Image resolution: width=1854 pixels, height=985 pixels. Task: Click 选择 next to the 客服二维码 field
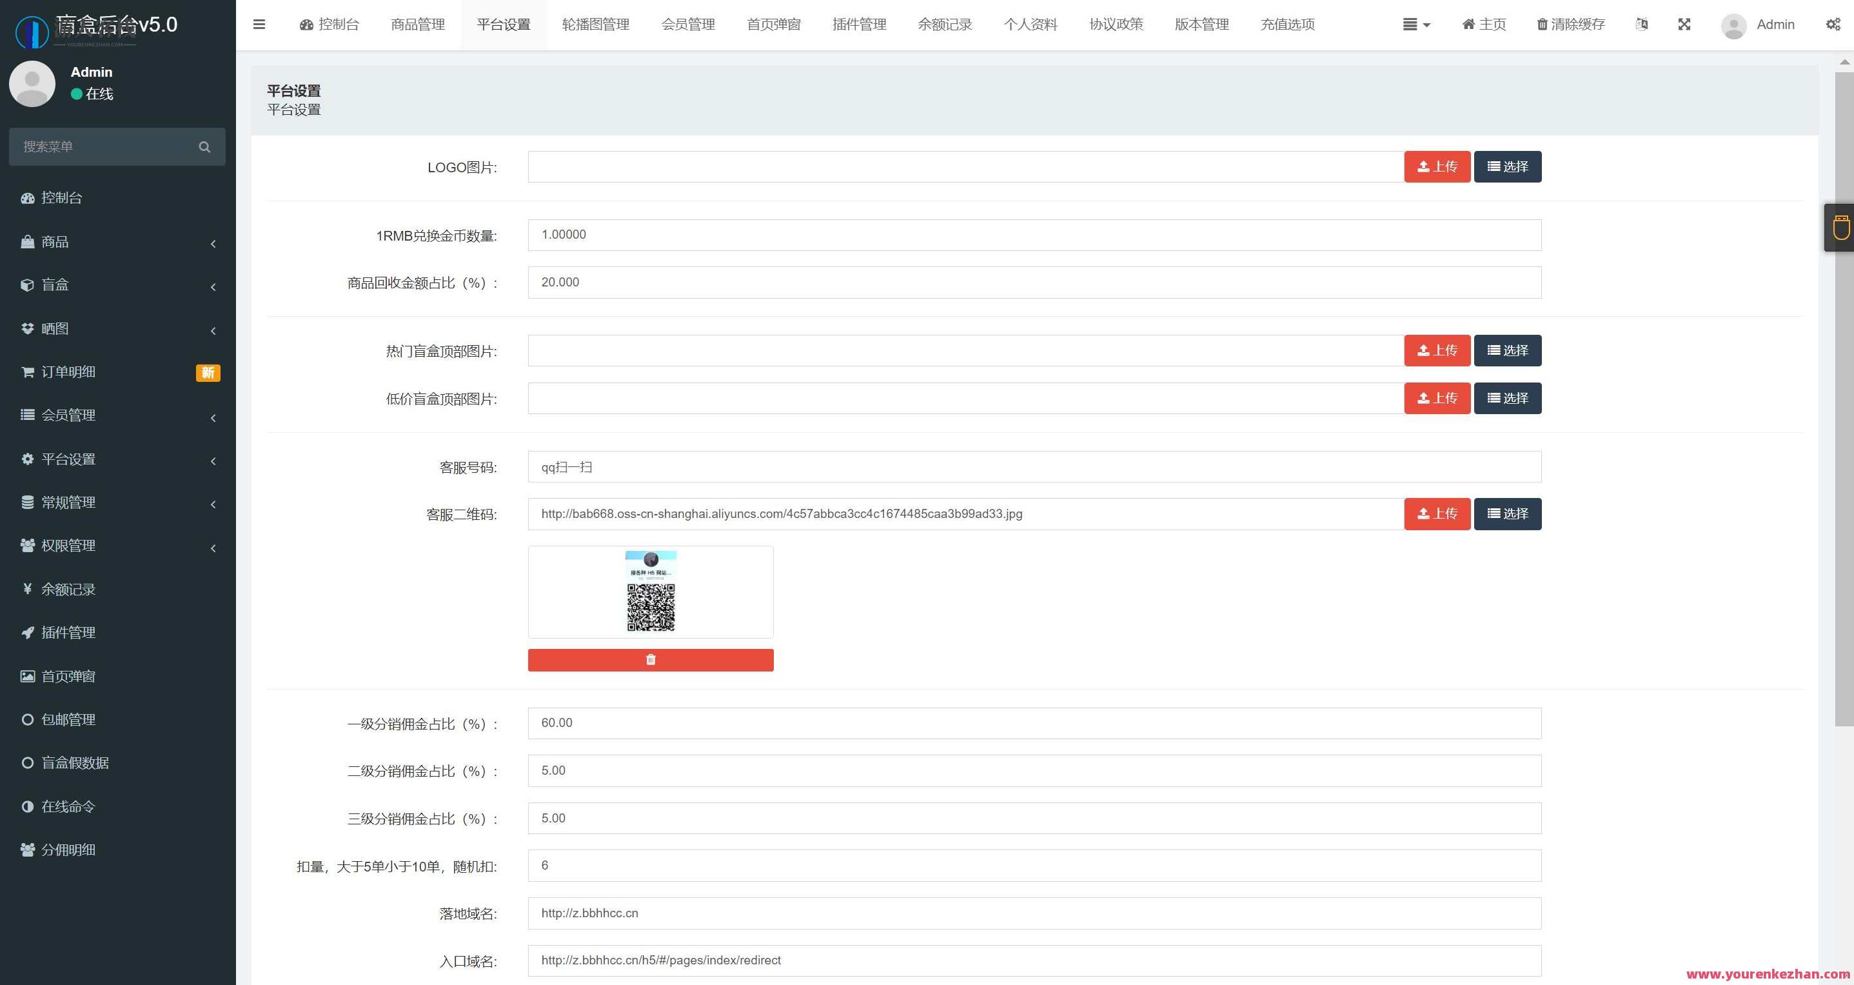tap(1508, 513)
